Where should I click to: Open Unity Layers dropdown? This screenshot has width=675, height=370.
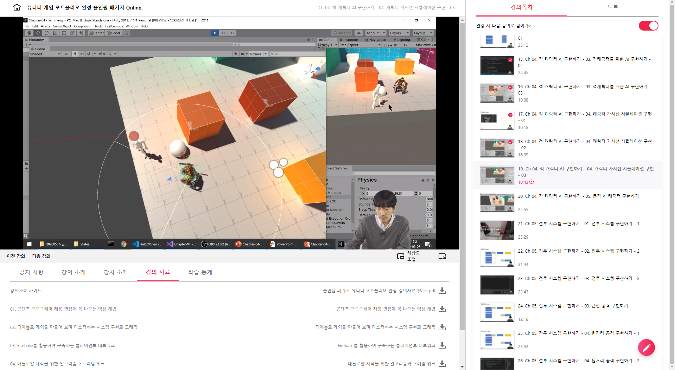pyautogui.click(x=399, y=33)
